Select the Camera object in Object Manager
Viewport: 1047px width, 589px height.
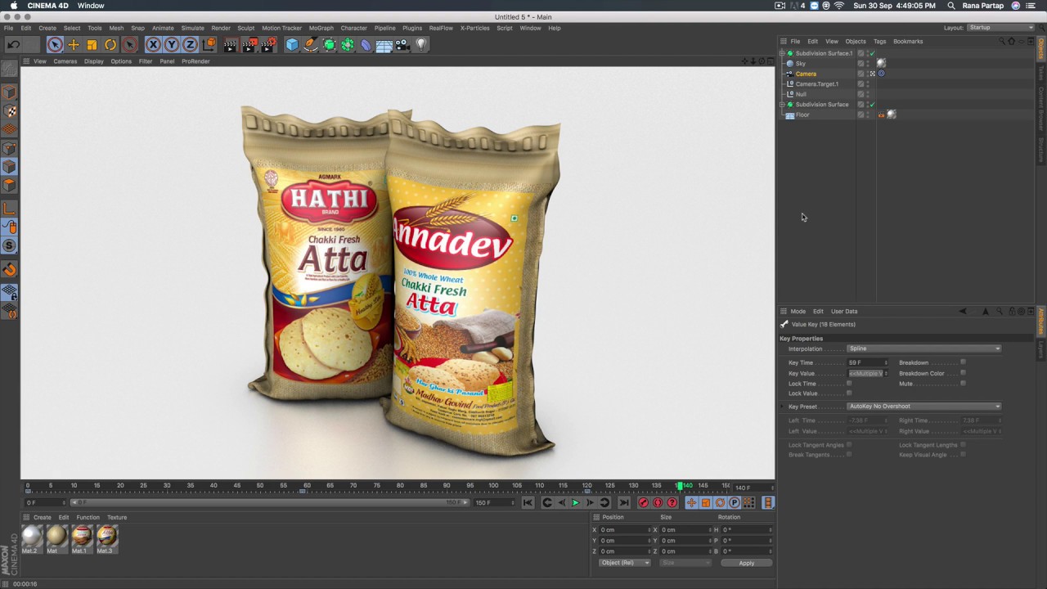pos(806,74)
